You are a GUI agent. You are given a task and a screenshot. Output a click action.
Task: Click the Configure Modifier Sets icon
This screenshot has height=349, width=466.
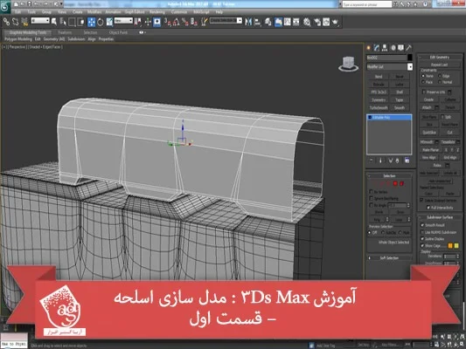click(x=407, y=161)
